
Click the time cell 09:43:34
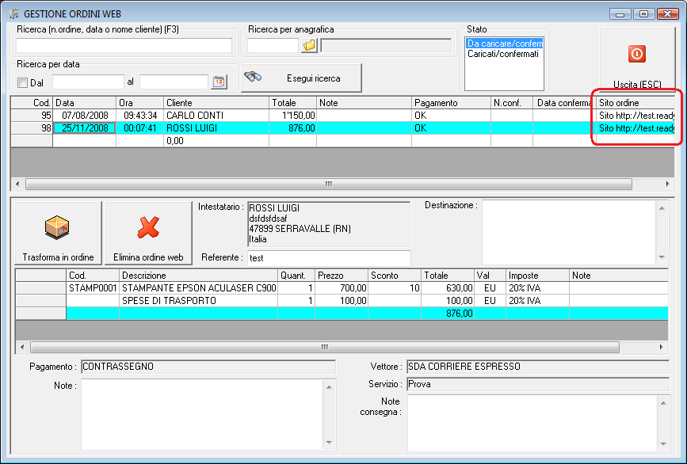139,116
